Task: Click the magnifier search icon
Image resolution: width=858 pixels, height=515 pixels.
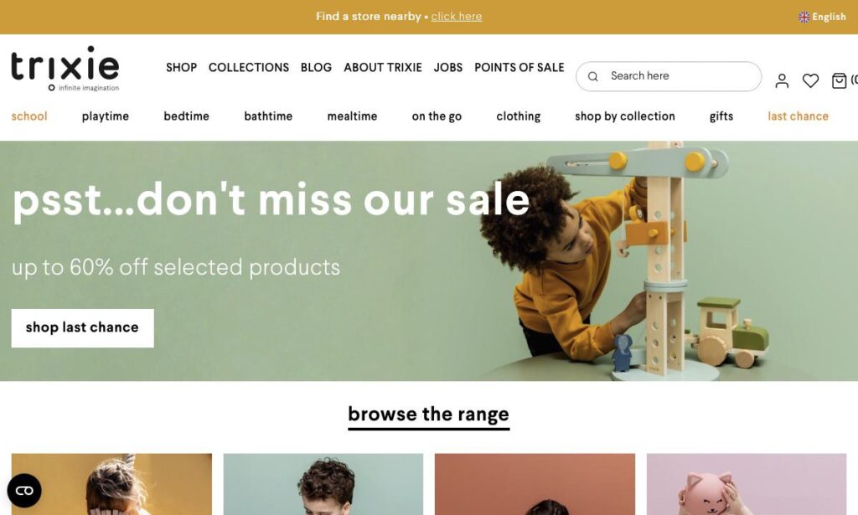Action: tap(592, 76)
